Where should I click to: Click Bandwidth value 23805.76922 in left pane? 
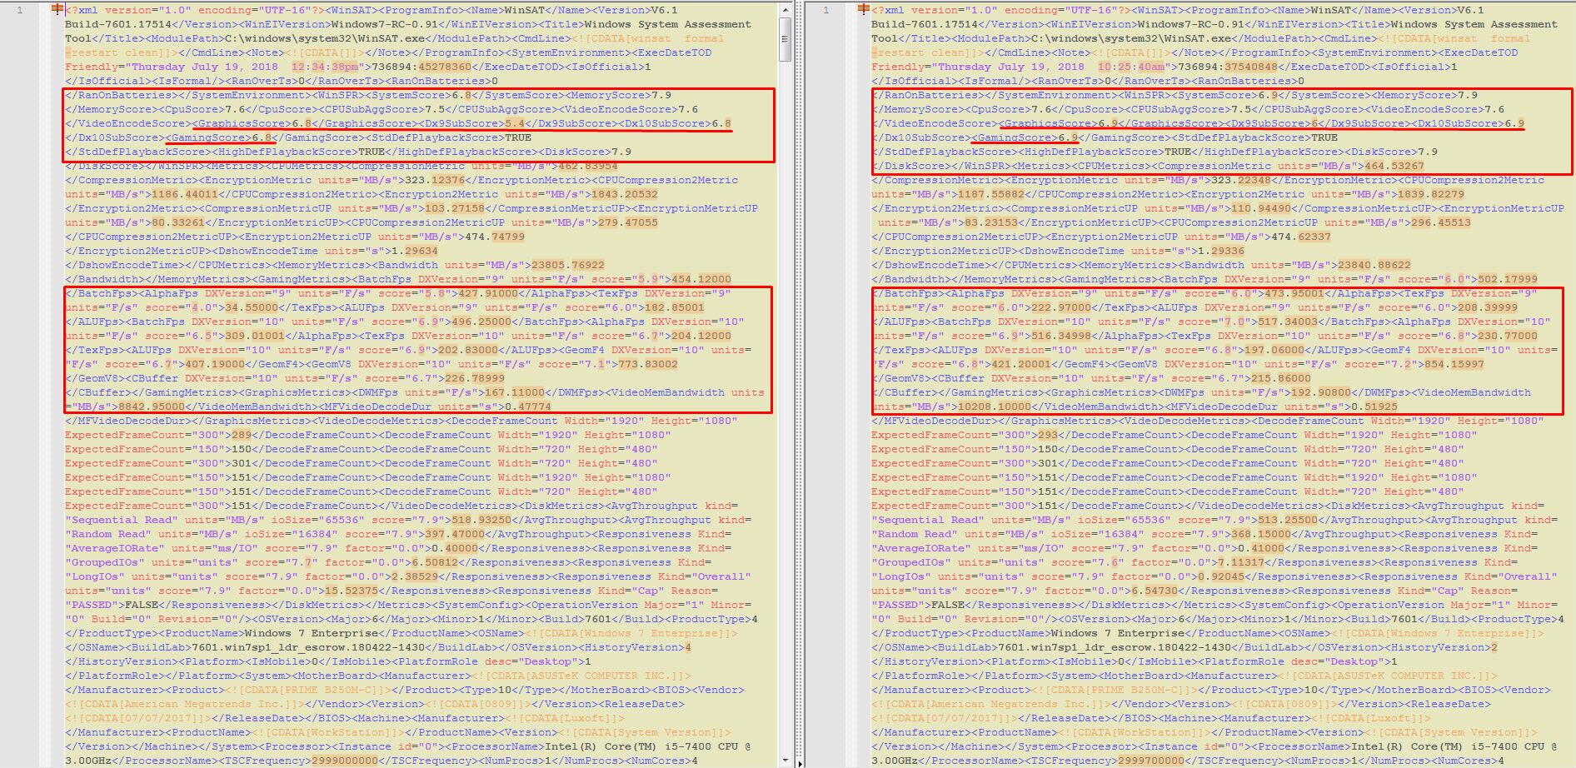pyautogui.click(x=568, y=265)
